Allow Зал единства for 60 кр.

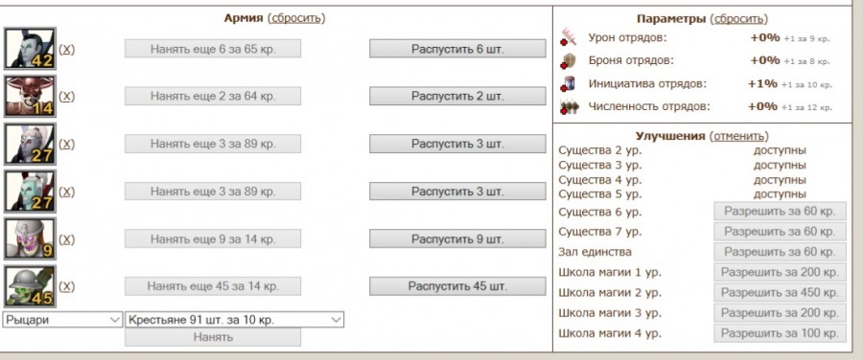[x=780, y=252]
